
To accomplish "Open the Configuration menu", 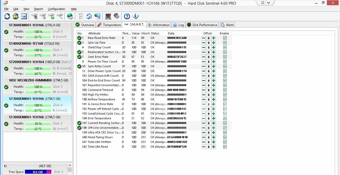I will pos(57,9).
